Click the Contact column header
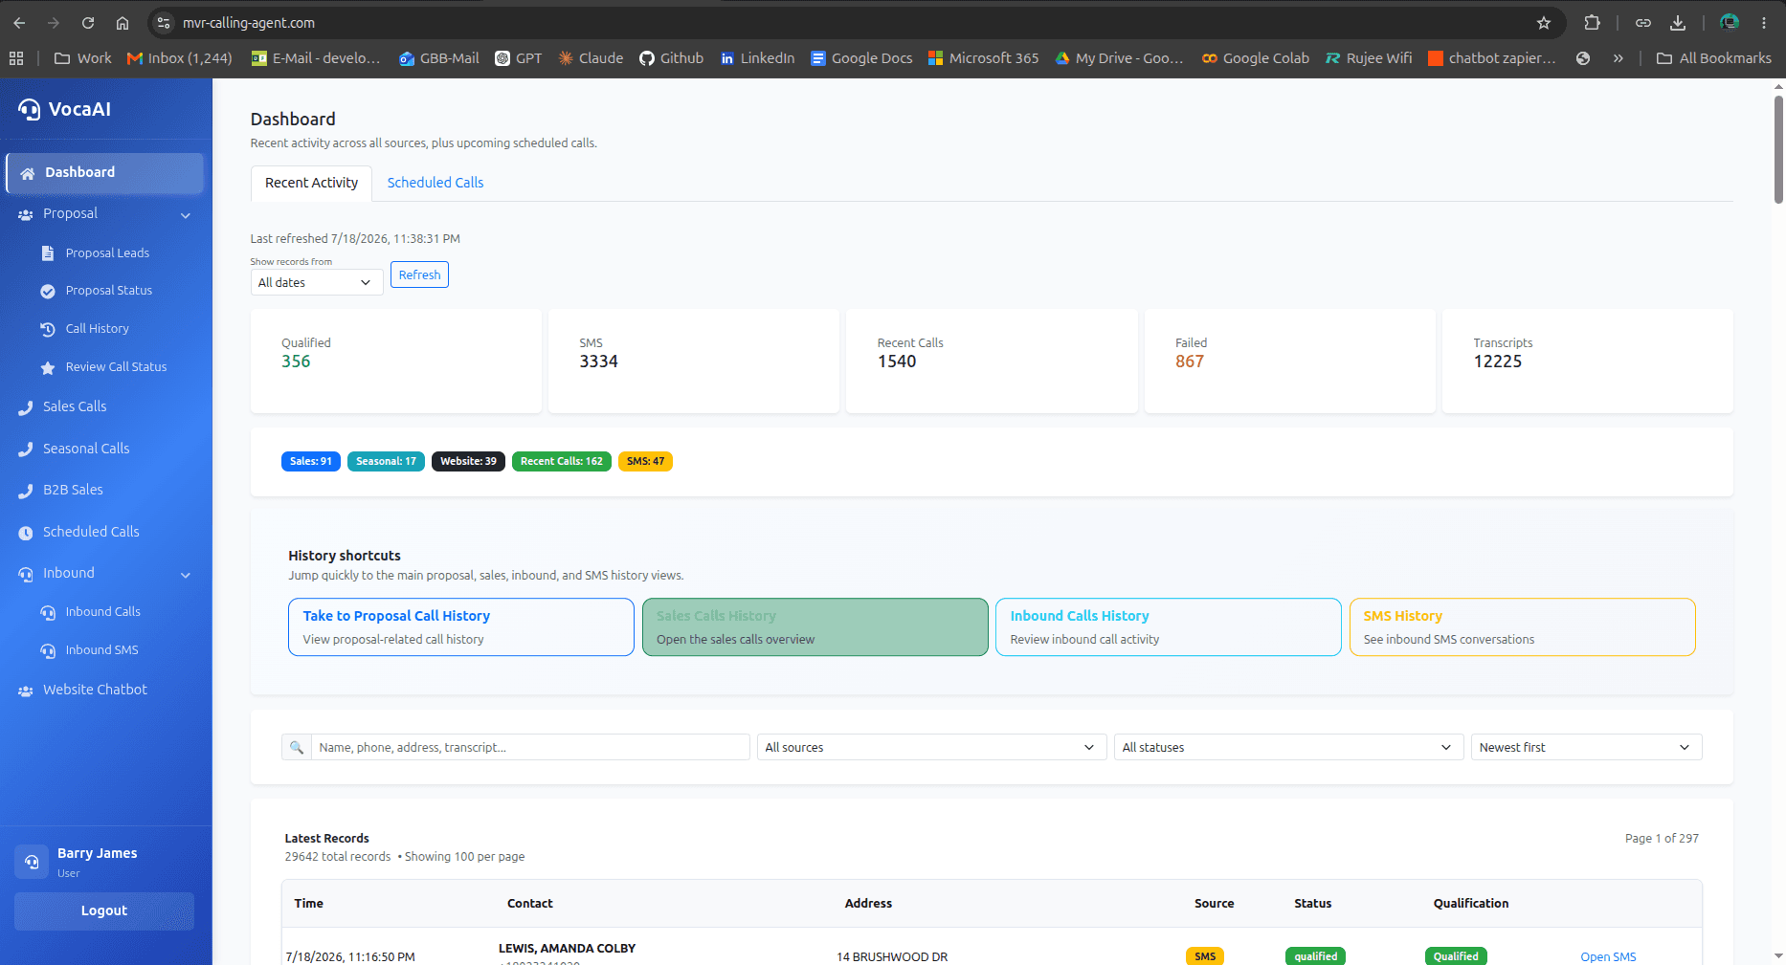This screenshot has height=965, width=1786. point(530,904)
